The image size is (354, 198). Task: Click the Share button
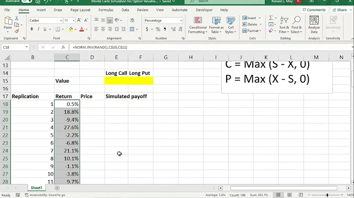(340, 10)
